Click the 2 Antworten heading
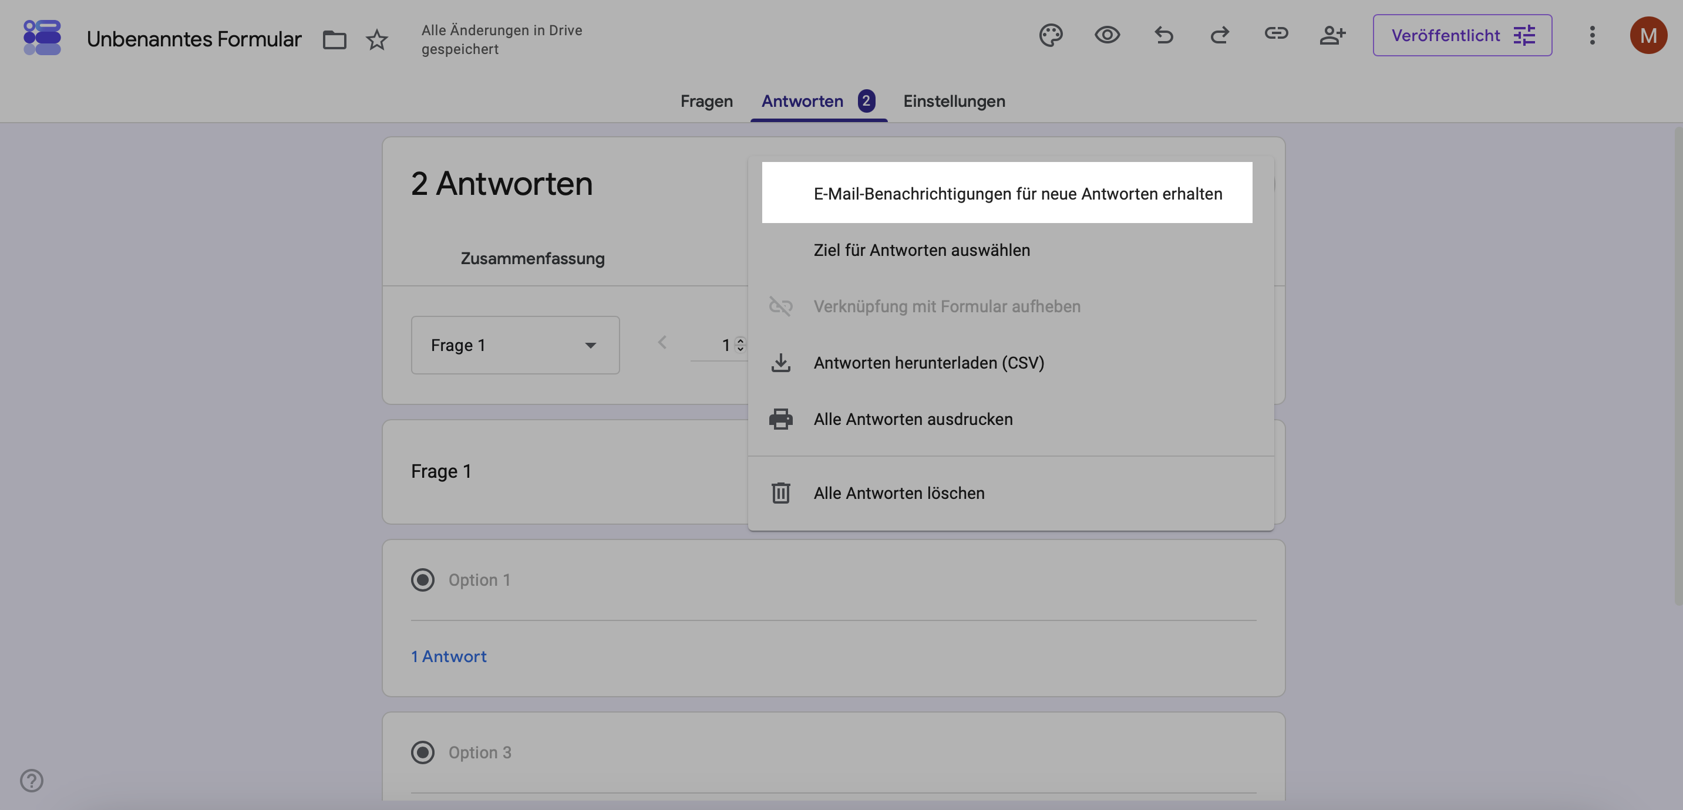 click(x=501, y=184)
